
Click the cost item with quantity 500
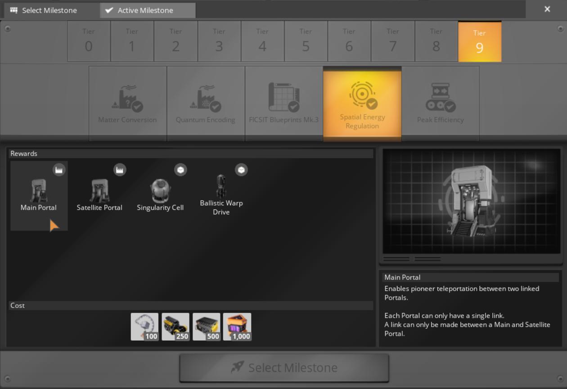[207, 327]
